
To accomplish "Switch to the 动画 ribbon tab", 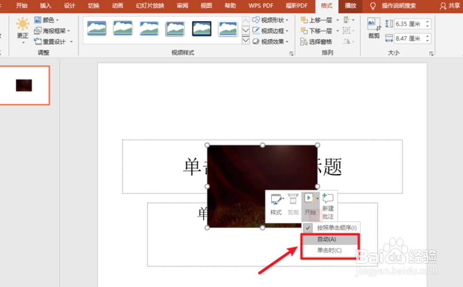I will click(x=118, y=6).
